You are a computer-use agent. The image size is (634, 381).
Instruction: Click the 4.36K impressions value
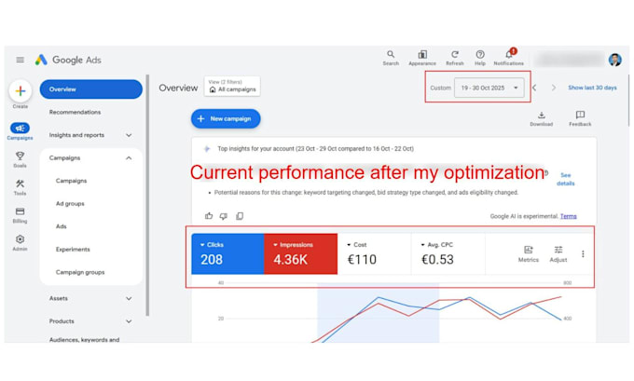click(x=290, y=259)
